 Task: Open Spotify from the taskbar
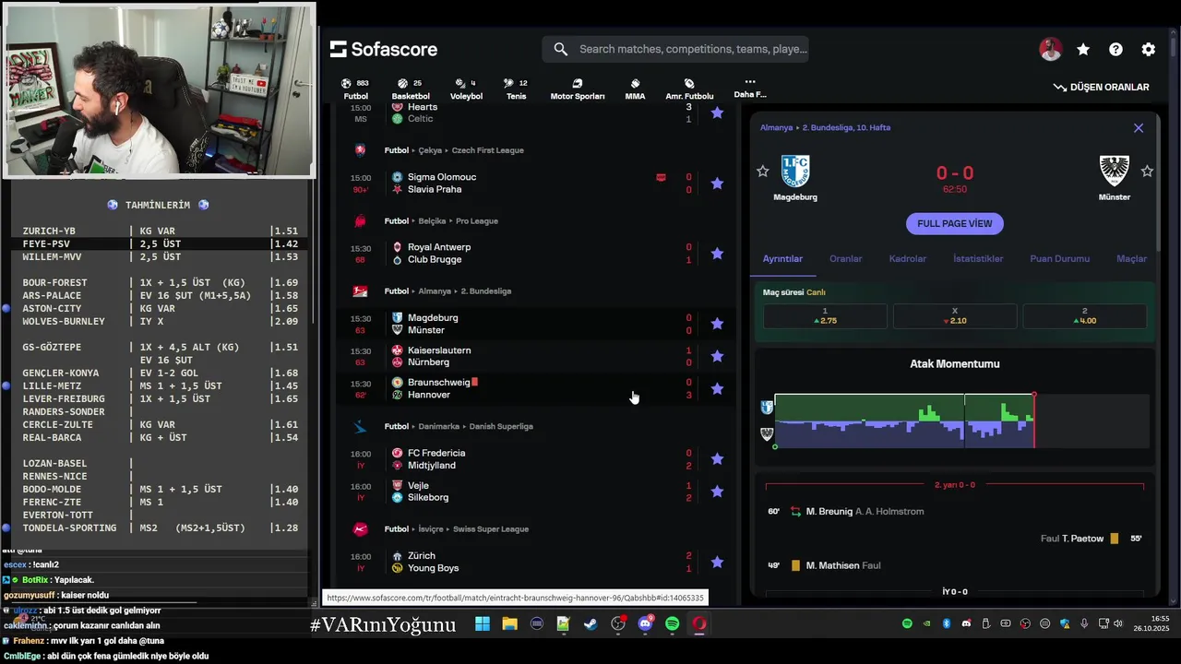tap(672, 624)
